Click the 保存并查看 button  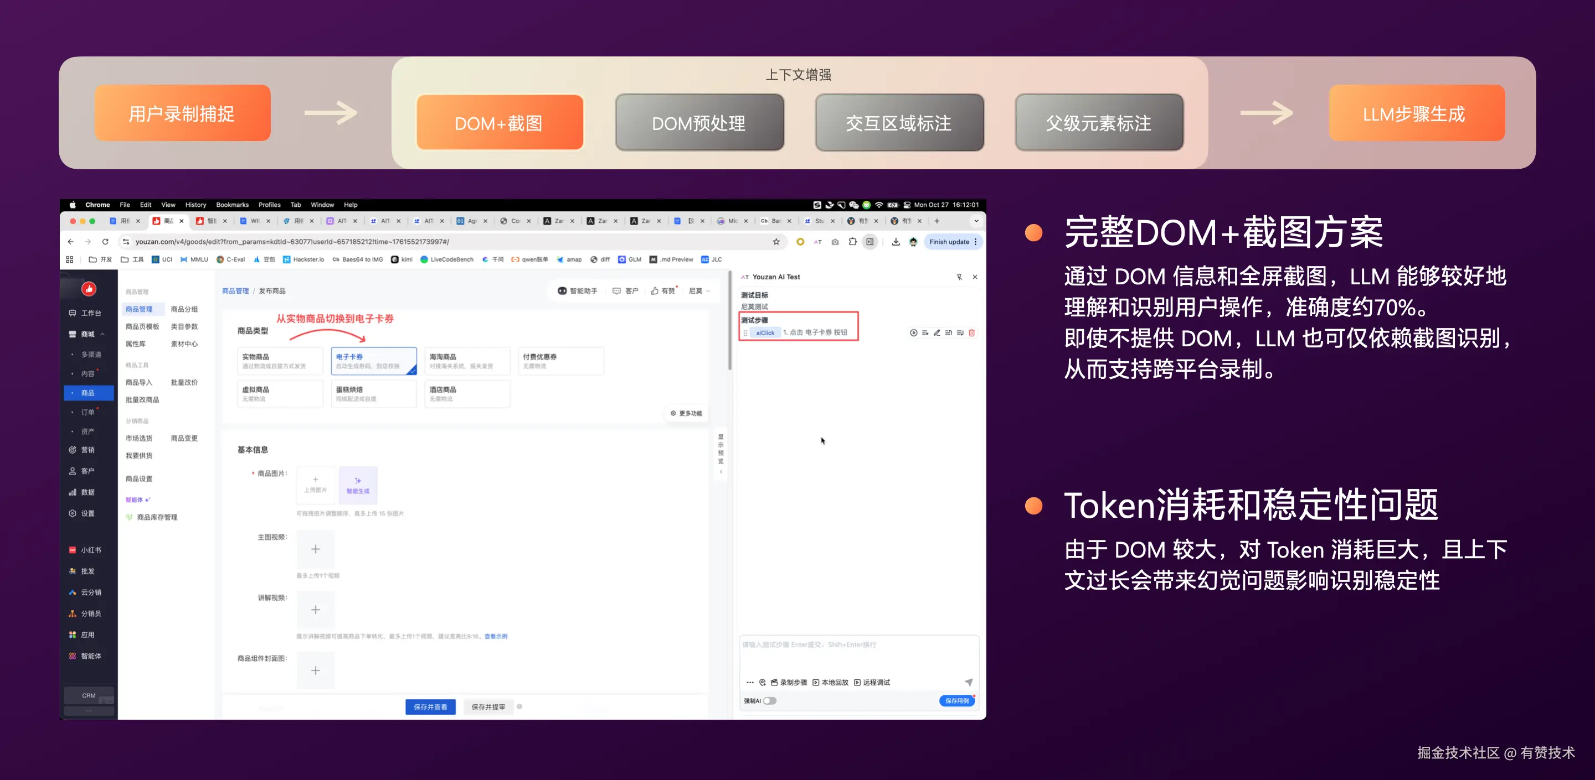(x=430, y=707)
